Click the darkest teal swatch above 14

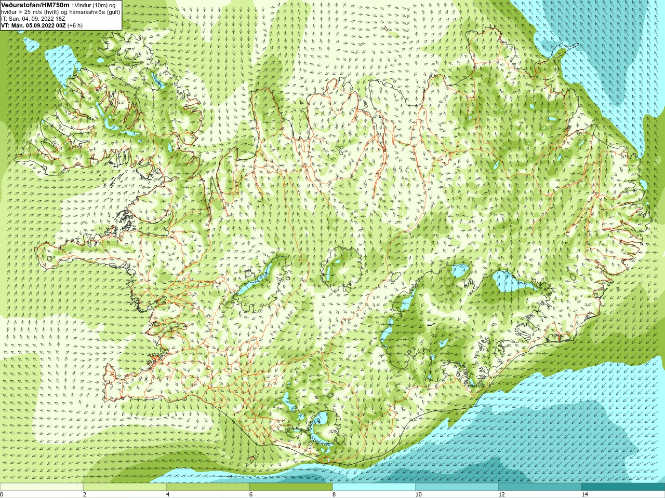point(623,487)
